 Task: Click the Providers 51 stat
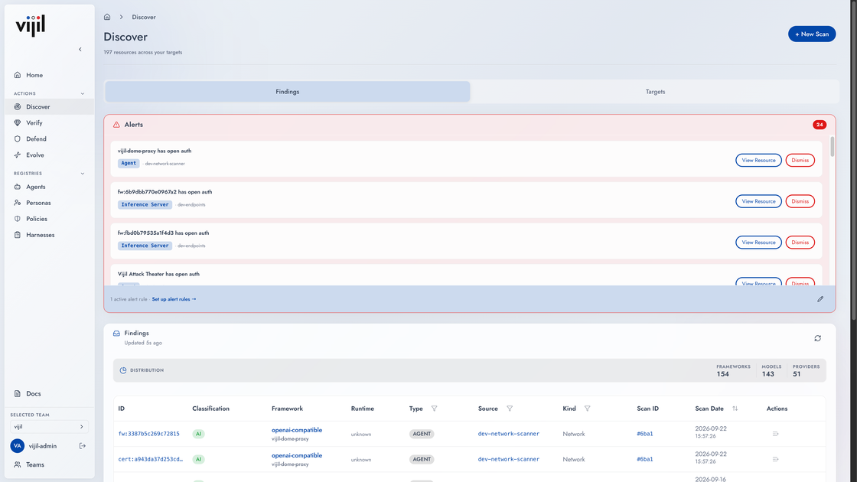[x=806, y=370]
